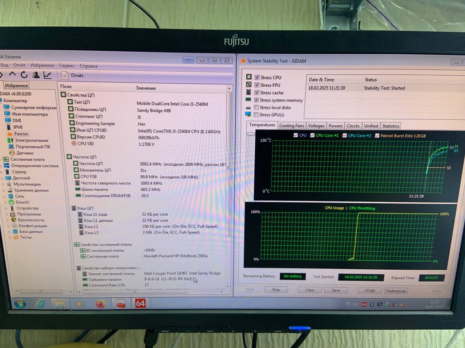Click the Bluetooth tray icon

click(372, 304)
